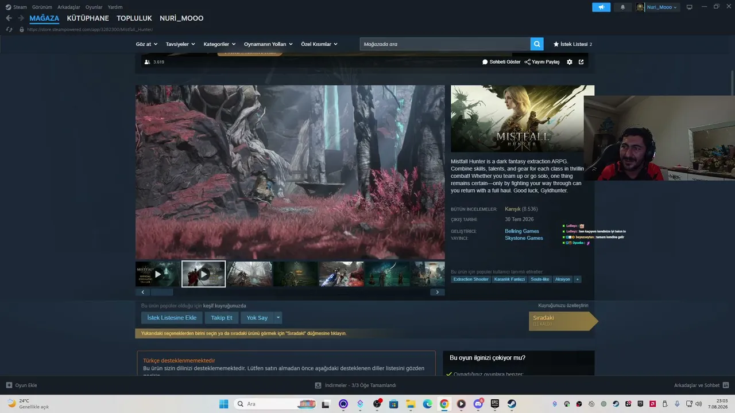Click the İndirmeler download status icon
735x413 pixels.
point(318,385)
